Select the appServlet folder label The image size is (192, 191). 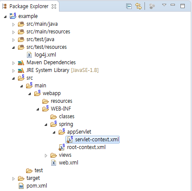pos(79,132)
